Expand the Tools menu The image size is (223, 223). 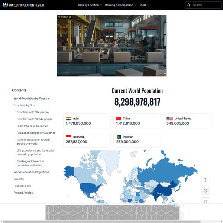click(144, 5)
